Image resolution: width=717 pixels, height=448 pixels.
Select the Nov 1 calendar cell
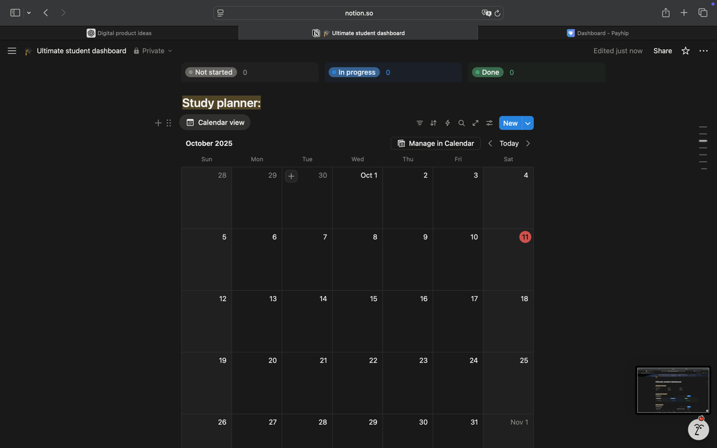click(x=508, y=431)
